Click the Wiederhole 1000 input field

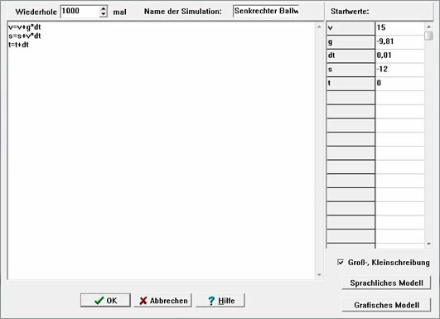pos(80,12)
